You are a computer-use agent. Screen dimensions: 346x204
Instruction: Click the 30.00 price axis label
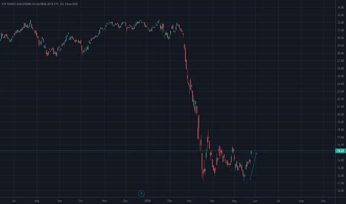(340, 38)
